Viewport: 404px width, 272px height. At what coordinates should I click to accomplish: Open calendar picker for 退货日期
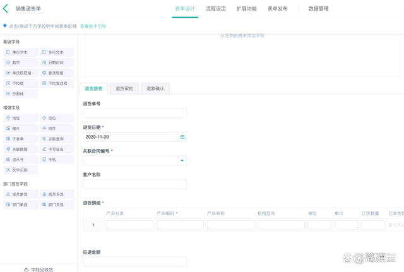[182, 136]
